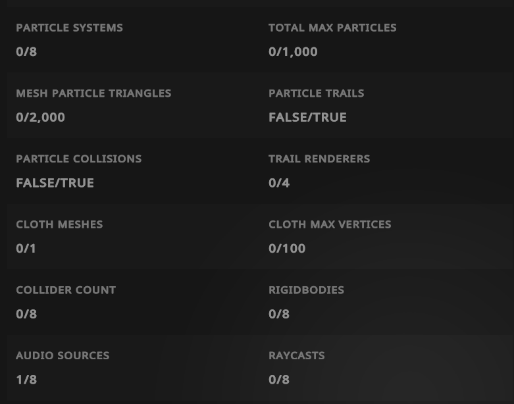This screenshot has height=404, width=514.
Task: Select the Particle Trails FALSE/TRUE value
Action: (x=307, y=117)
